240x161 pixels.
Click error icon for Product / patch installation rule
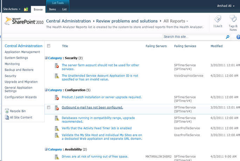[x=57, y=97]
